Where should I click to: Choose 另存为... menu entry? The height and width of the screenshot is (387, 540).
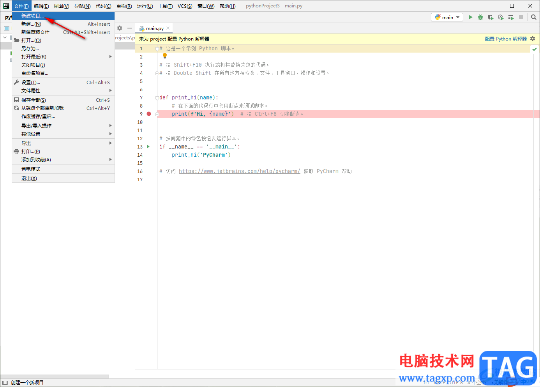pyautogui.click(x=63, y=48)
